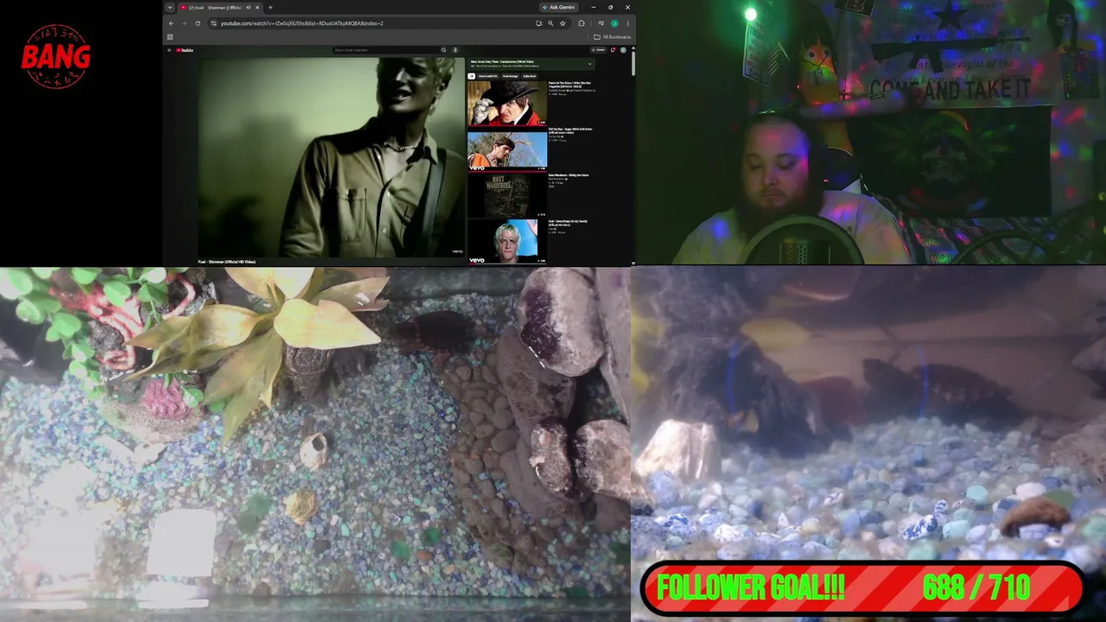The height and width of the screenshot is (622, 1106).
Task: Go to YouTube home via logo
Action: (185, 50)
